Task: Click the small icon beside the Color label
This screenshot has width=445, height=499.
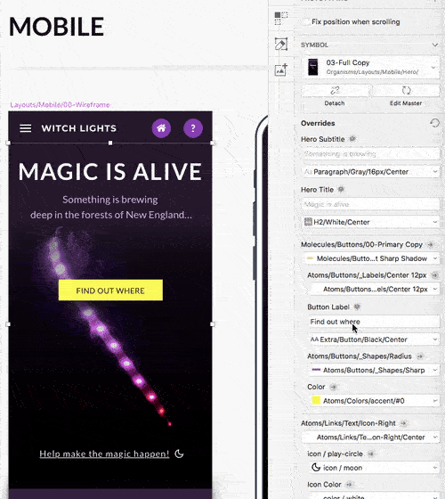Action: click(333, 387)
